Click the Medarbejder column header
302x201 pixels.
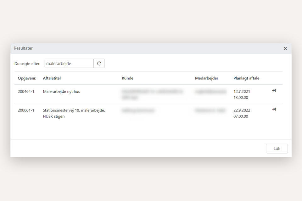(x=206, y=78)
